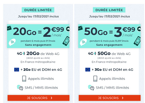Click 4G signal icon next to 20Go de Web
Viewport: 145px width, 103px height.
point(21,53)
